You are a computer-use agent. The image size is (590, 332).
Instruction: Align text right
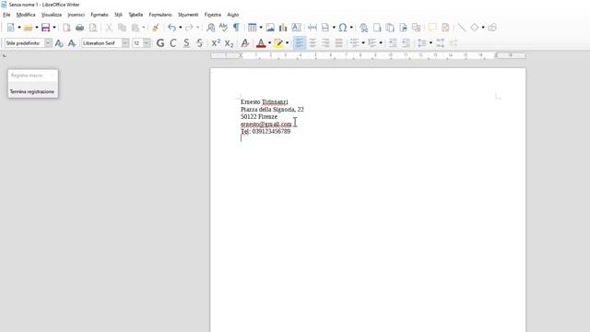click(325, 43)
